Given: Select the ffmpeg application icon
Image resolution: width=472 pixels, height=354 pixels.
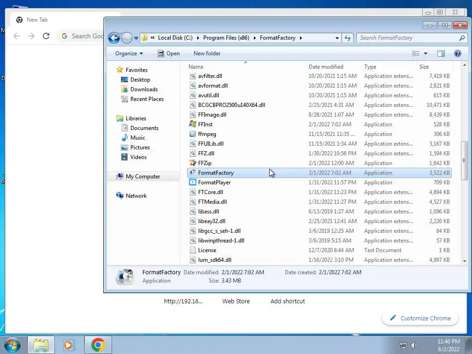Looking at the screenshot, I should [x=193, y=134].
